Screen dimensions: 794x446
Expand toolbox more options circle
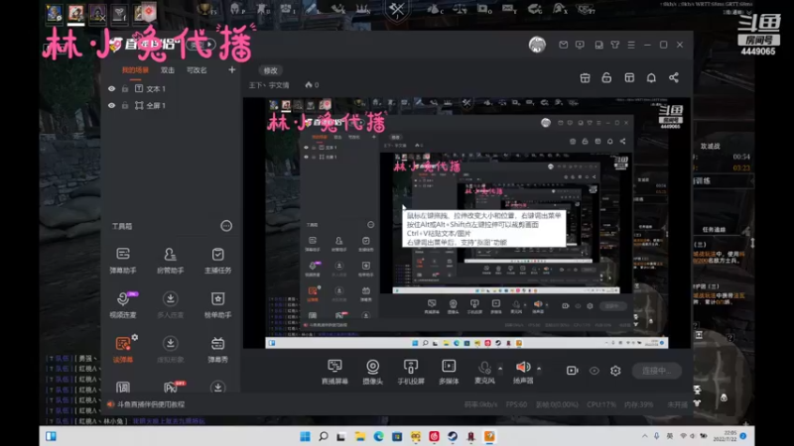click(x=226, y=226)
